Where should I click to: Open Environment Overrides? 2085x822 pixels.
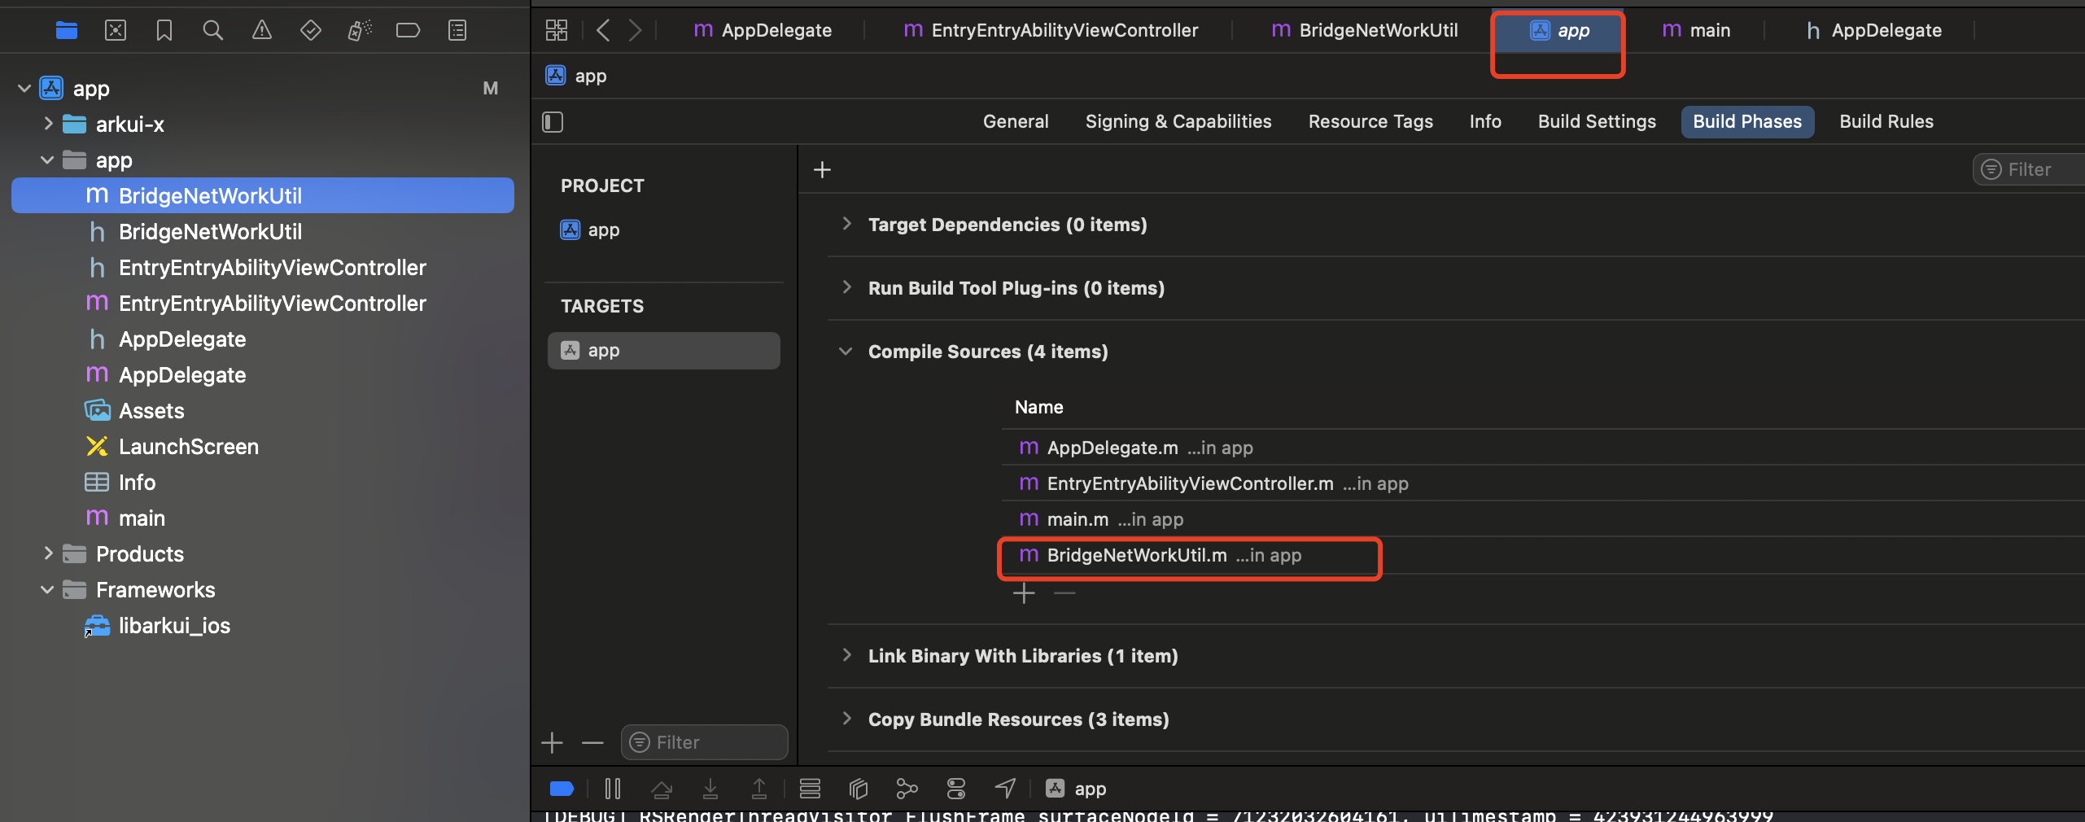point(956,789)
